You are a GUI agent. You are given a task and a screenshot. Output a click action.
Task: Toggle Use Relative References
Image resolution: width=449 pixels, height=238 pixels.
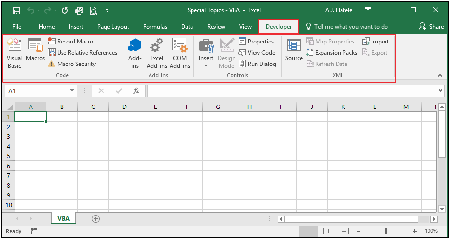tap(83, 53)
